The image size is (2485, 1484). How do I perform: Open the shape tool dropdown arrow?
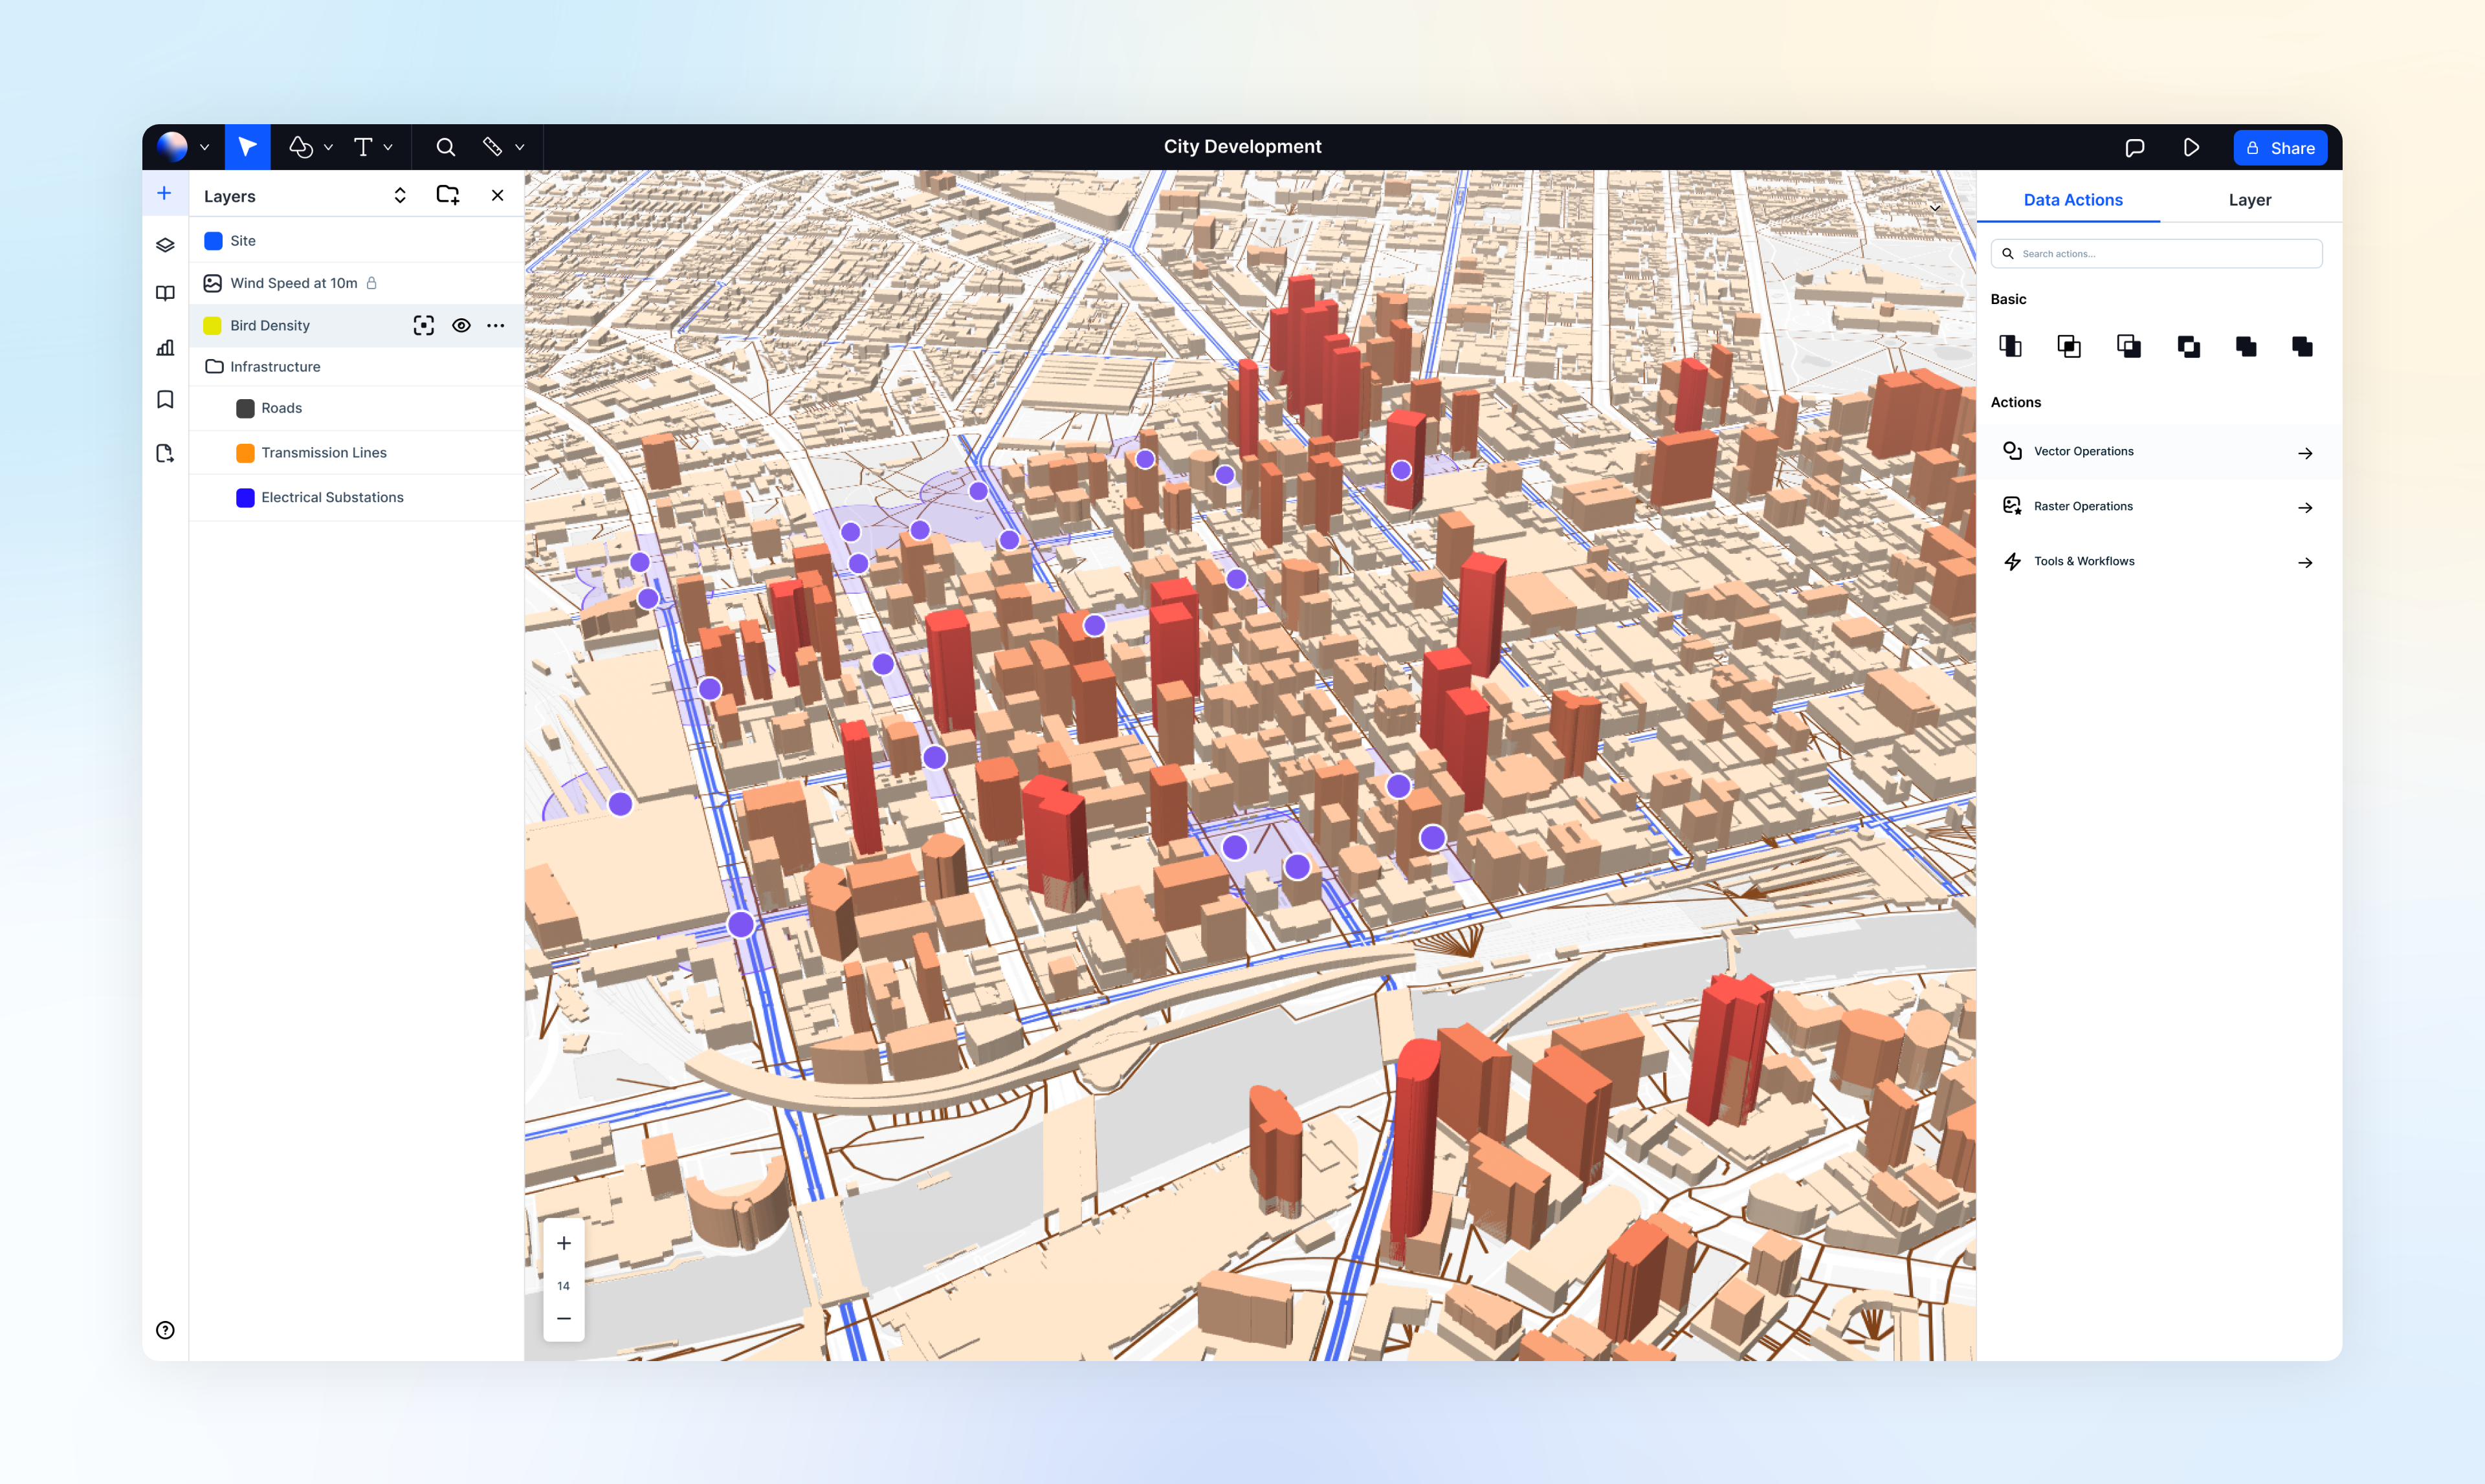(x=328, y=148)
